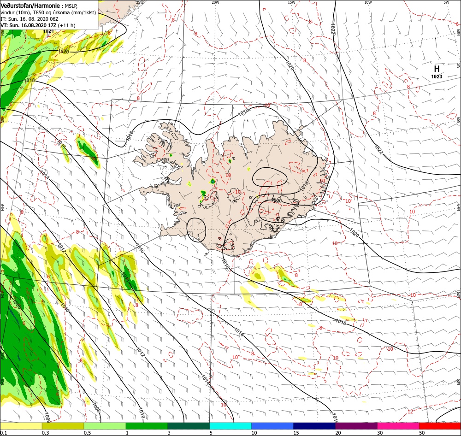Click the navy 15–20 legend swatch
The image size is (461, 436).
click(314, 426)
